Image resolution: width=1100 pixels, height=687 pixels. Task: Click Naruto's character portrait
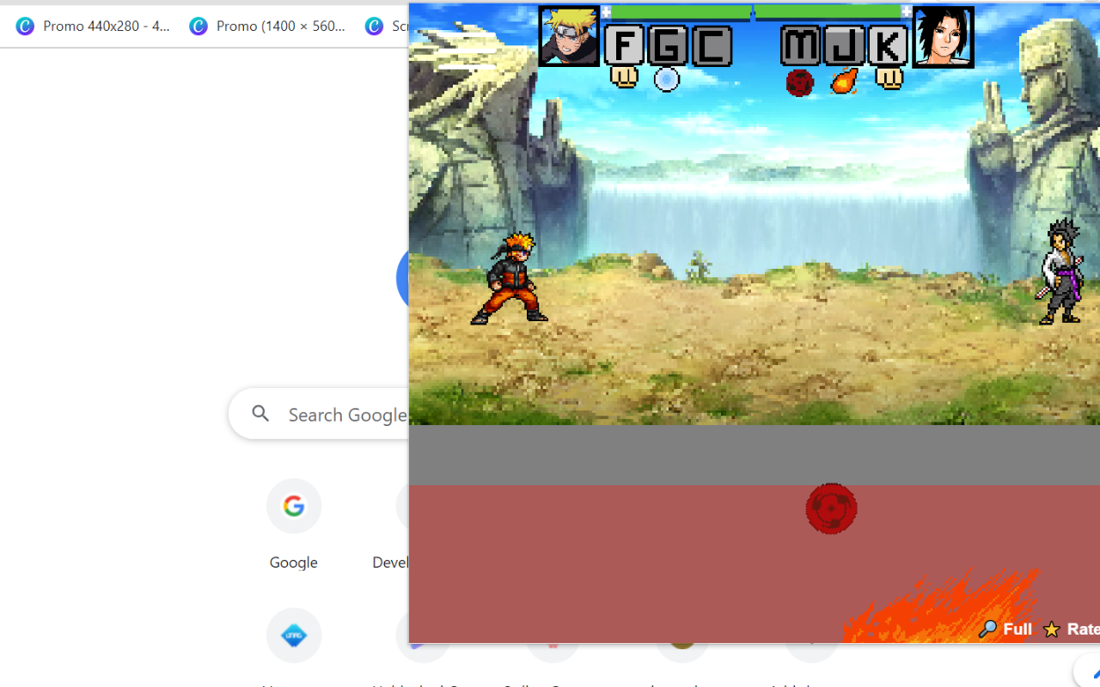pos(569,37)
